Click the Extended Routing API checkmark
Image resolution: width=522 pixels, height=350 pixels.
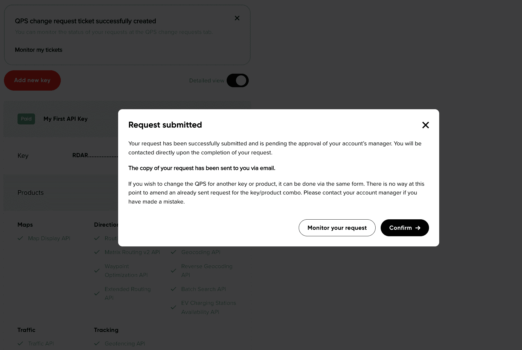[x=97, y=293]
